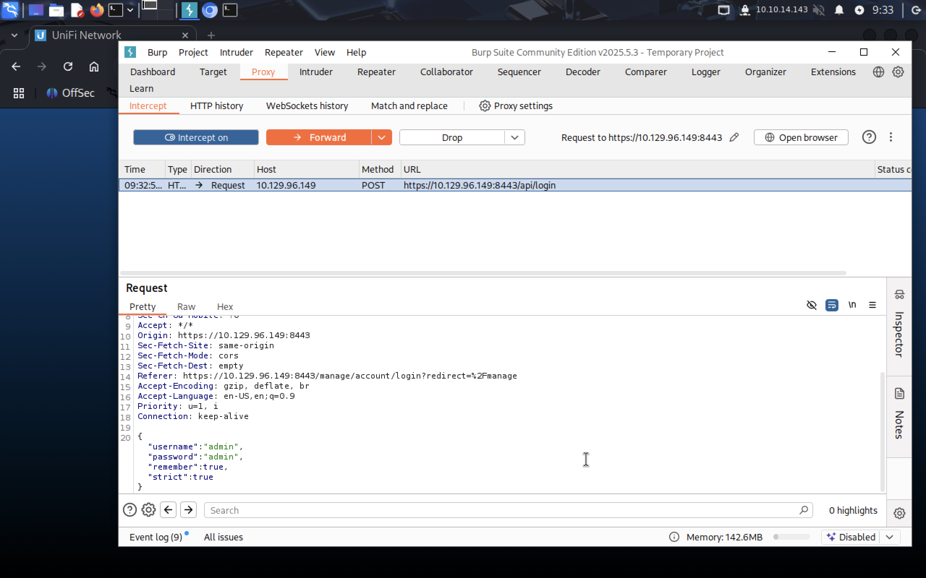Click the memory info icon in status bar
This screenshot has height=578, width=926.
[674, 537]
